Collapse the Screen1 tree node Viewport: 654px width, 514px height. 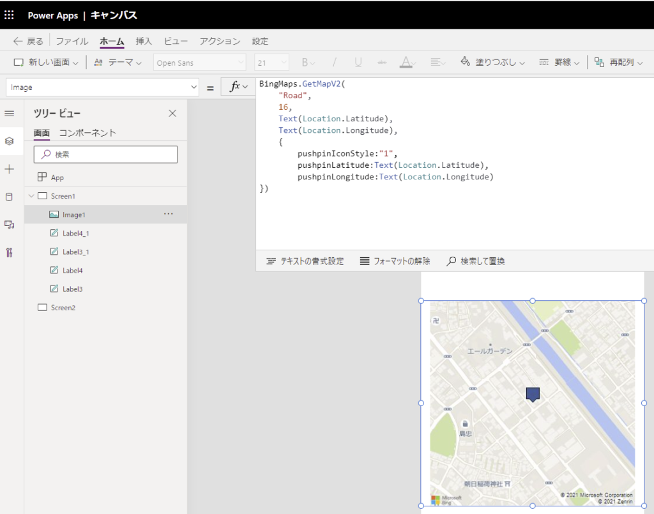[31, 196]
